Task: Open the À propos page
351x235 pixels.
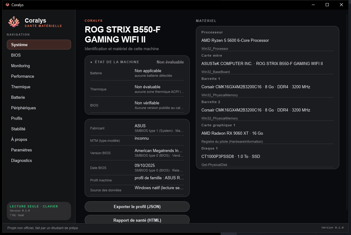Action: pos(39,139)
